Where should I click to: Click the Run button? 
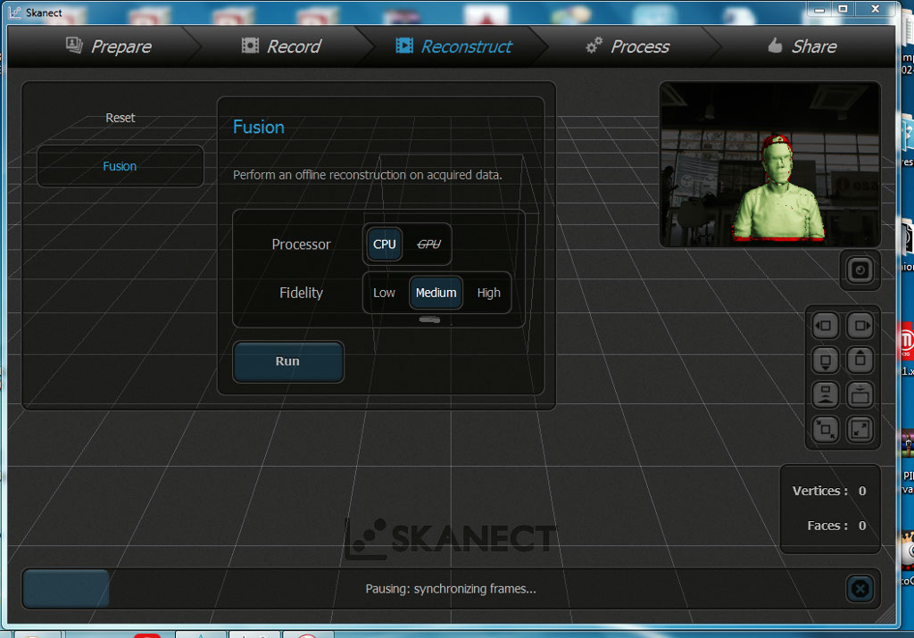(x=288, y=361)
